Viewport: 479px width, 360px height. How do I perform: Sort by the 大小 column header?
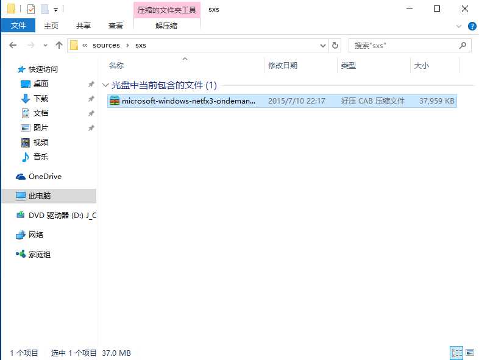[422, 65]
